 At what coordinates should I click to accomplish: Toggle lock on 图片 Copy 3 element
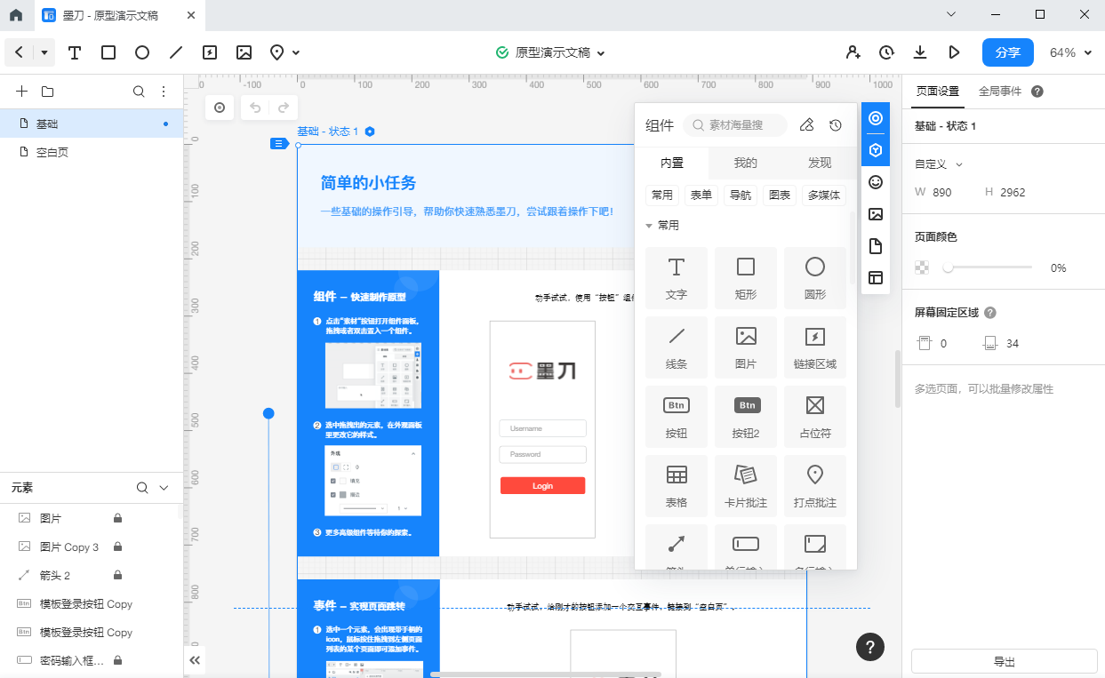point(117,546)
